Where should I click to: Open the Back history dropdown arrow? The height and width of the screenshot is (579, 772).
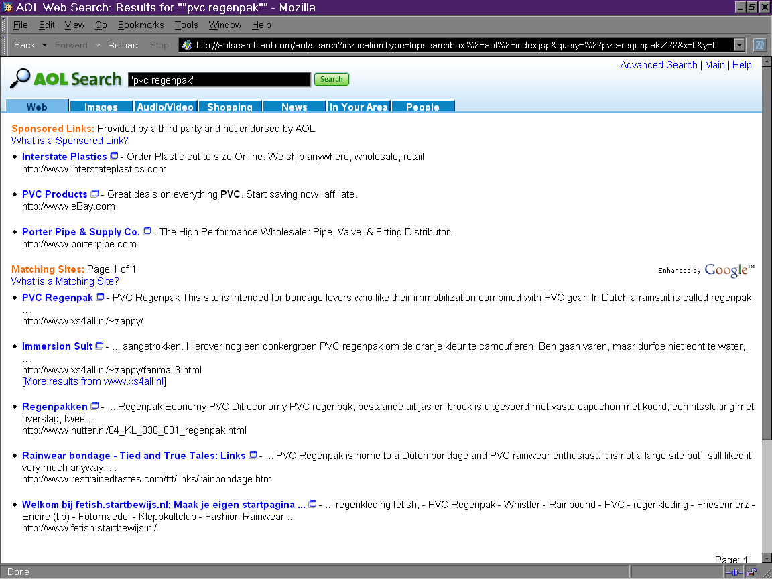click(44, 45)
